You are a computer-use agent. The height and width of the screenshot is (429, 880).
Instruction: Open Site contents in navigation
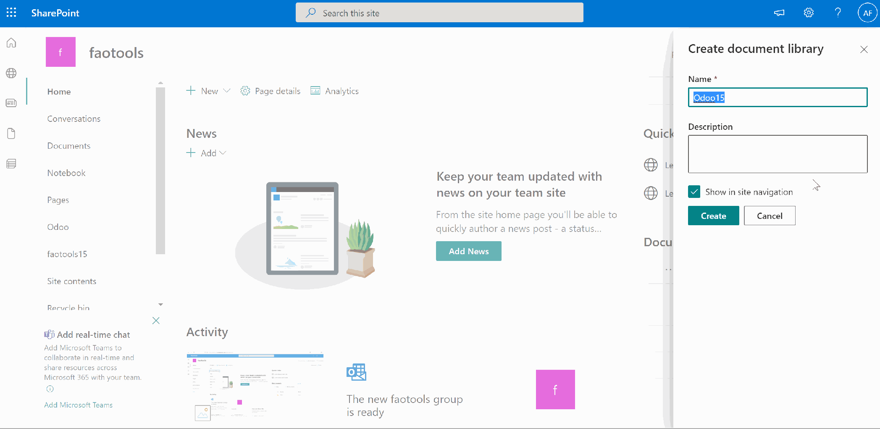click(x=72, y=282)
